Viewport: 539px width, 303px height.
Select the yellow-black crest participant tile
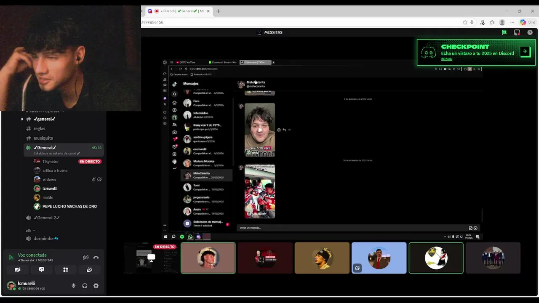436,258
